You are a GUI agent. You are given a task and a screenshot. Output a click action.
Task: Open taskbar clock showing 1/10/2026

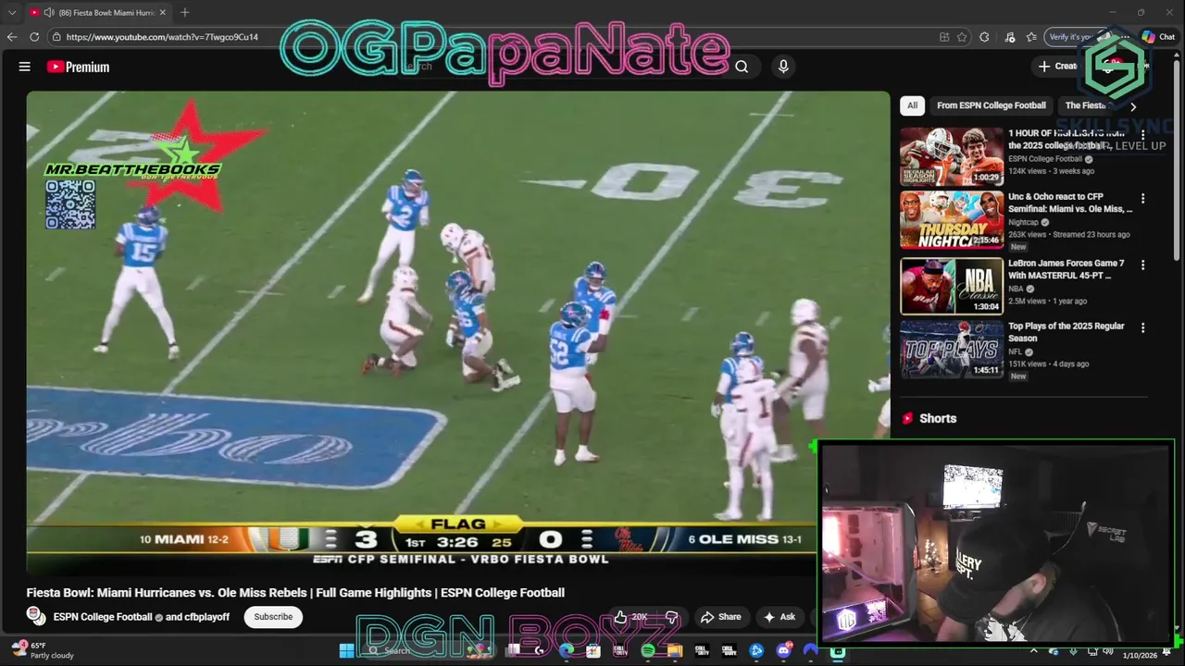(1140, 655)
